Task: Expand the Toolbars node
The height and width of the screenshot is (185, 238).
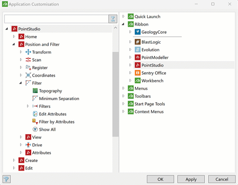Action: [124, 96]
